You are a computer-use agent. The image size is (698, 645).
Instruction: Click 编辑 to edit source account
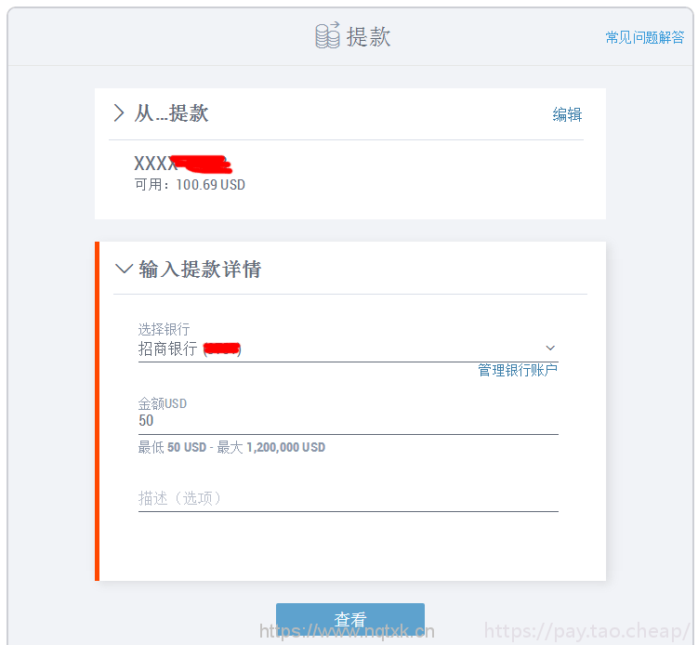coord(567,114)
